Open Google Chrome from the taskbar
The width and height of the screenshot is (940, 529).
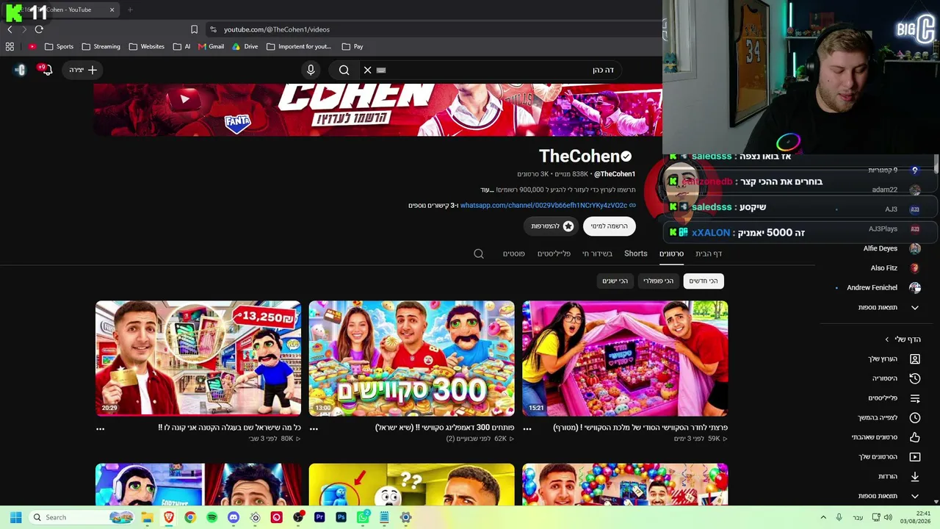pos(190,517)
